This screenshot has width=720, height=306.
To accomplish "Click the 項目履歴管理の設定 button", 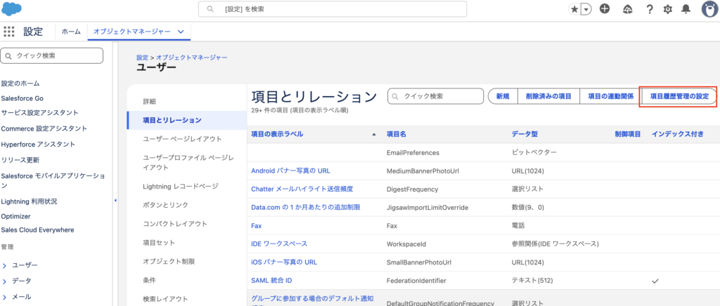I will point(679,96).
